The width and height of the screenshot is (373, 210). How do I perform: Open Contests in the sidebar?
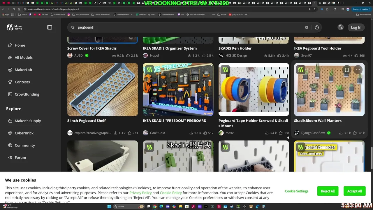(22, 82)
